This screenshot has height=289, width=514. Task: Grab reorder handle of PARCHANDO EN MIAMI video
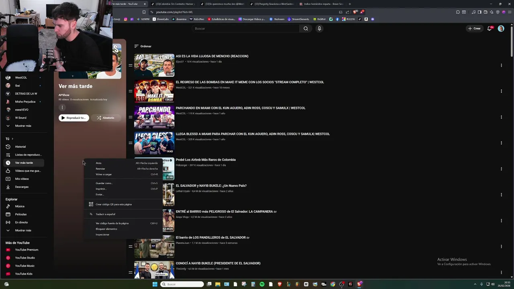point(131,117)
